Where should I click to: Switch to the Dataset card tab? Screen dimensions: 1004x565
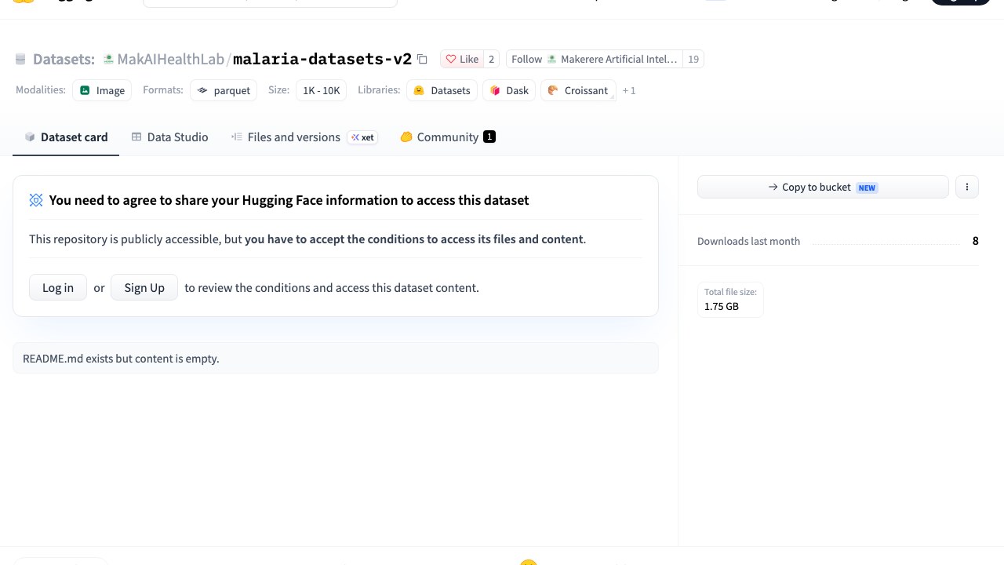[x=66, y=137]
